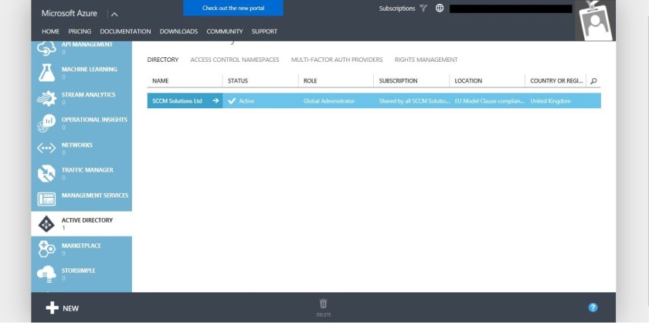
Task: Open SUPPORT in top navigation
Action: pos(264,32)
